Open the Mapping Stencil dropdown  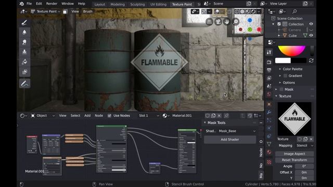304,145
